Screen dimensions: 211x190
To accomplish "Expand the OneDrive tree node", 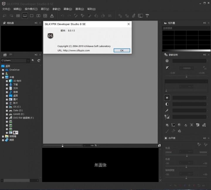I will pos(3,70).
